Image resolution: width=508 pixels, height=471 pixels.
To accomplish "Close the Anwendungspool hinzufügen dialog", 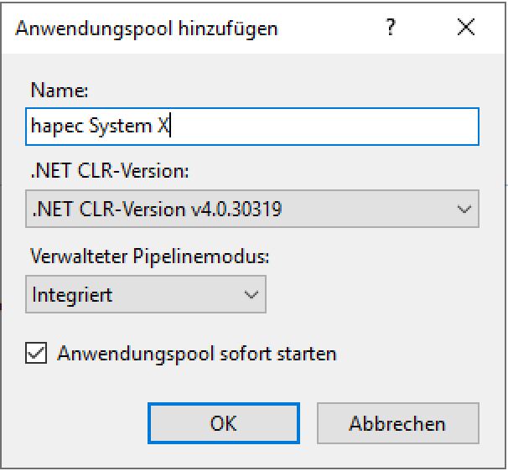I will (466, 28).
